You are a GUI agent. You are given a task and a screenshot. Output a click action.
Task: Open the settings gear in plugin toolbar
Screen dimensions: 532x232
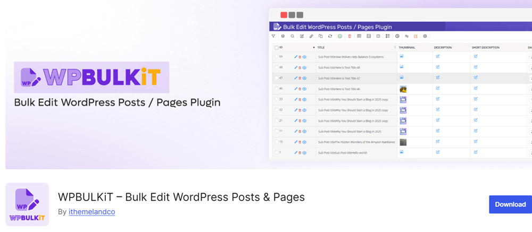tap(425, 37)
